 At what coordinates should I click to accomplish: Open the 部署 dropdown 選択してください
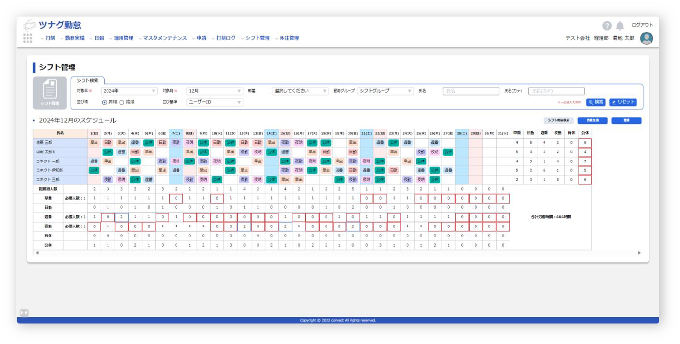coord(300,91)
